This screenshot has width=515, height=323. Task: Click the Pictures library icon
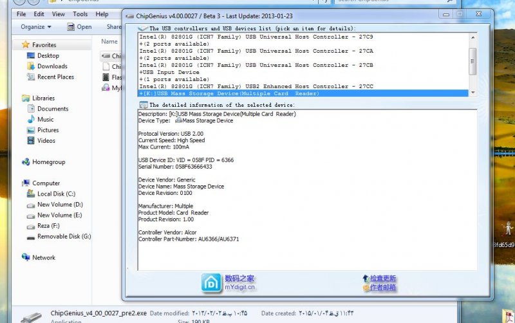[x=31, y=130]
